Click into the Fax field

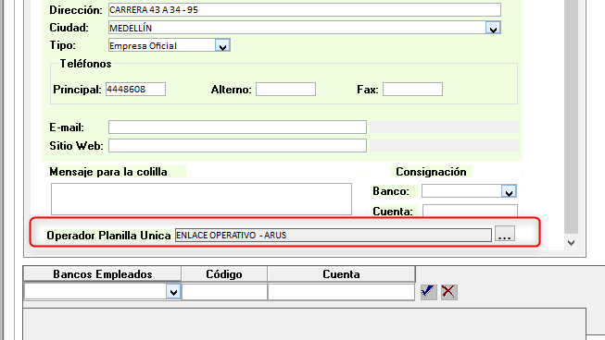point(412,90)
